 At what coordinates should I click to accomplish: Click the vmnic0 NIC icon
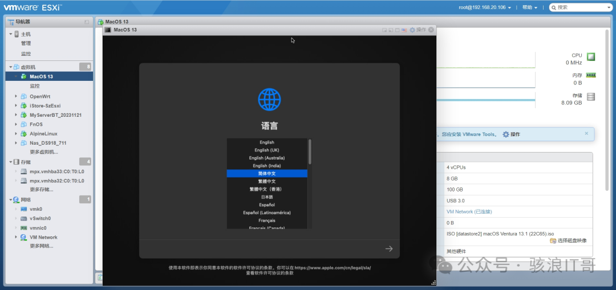[23, 228]
